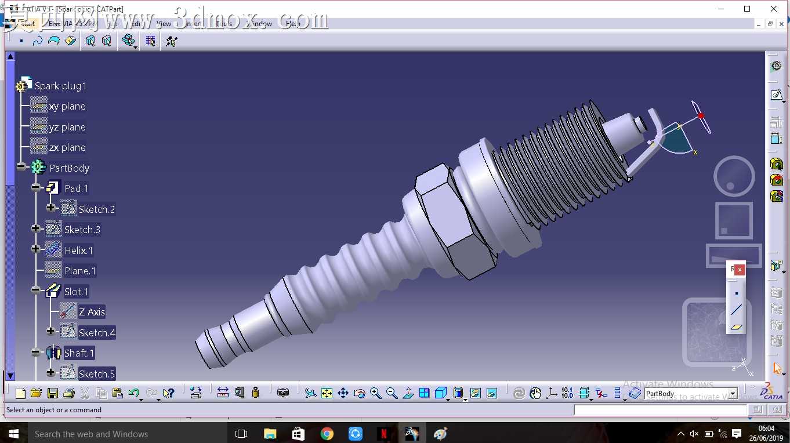Select Z Axis under Slot.1
Image resolution: width=790 pixels, height=443 pixels.
click(92, 312)
